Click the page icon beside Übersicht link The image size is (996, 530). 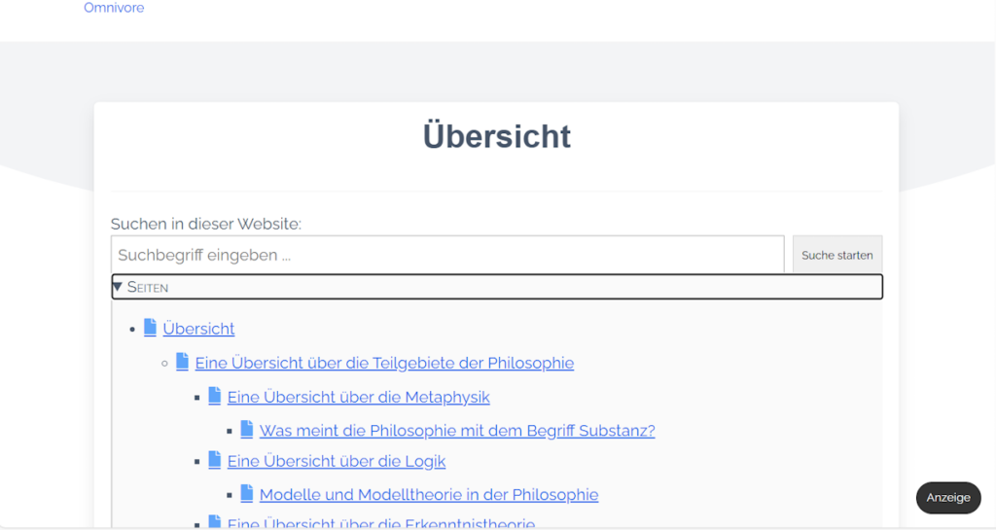(x=150, y=328)
